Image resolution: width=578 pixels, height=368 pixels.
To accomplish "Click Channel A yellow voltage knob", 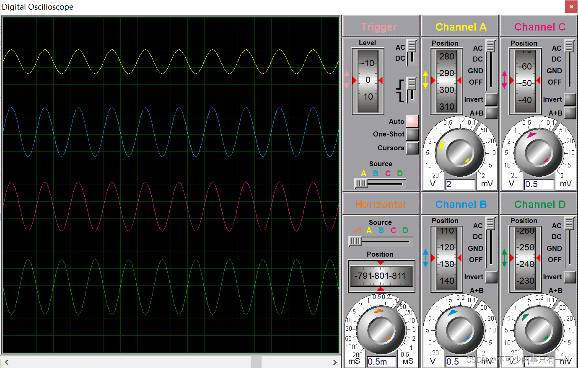I will 460,153.
